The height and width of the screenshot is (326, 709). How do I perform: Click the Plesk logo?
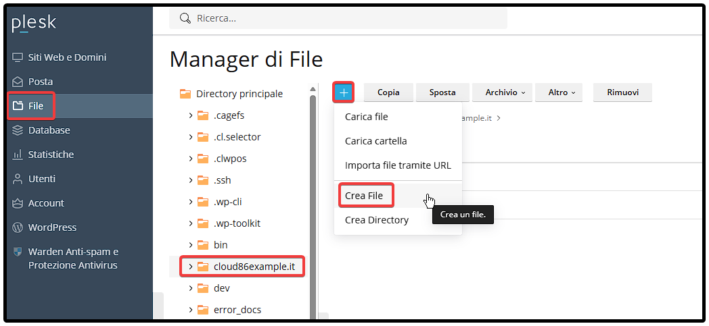coord(34,24)
